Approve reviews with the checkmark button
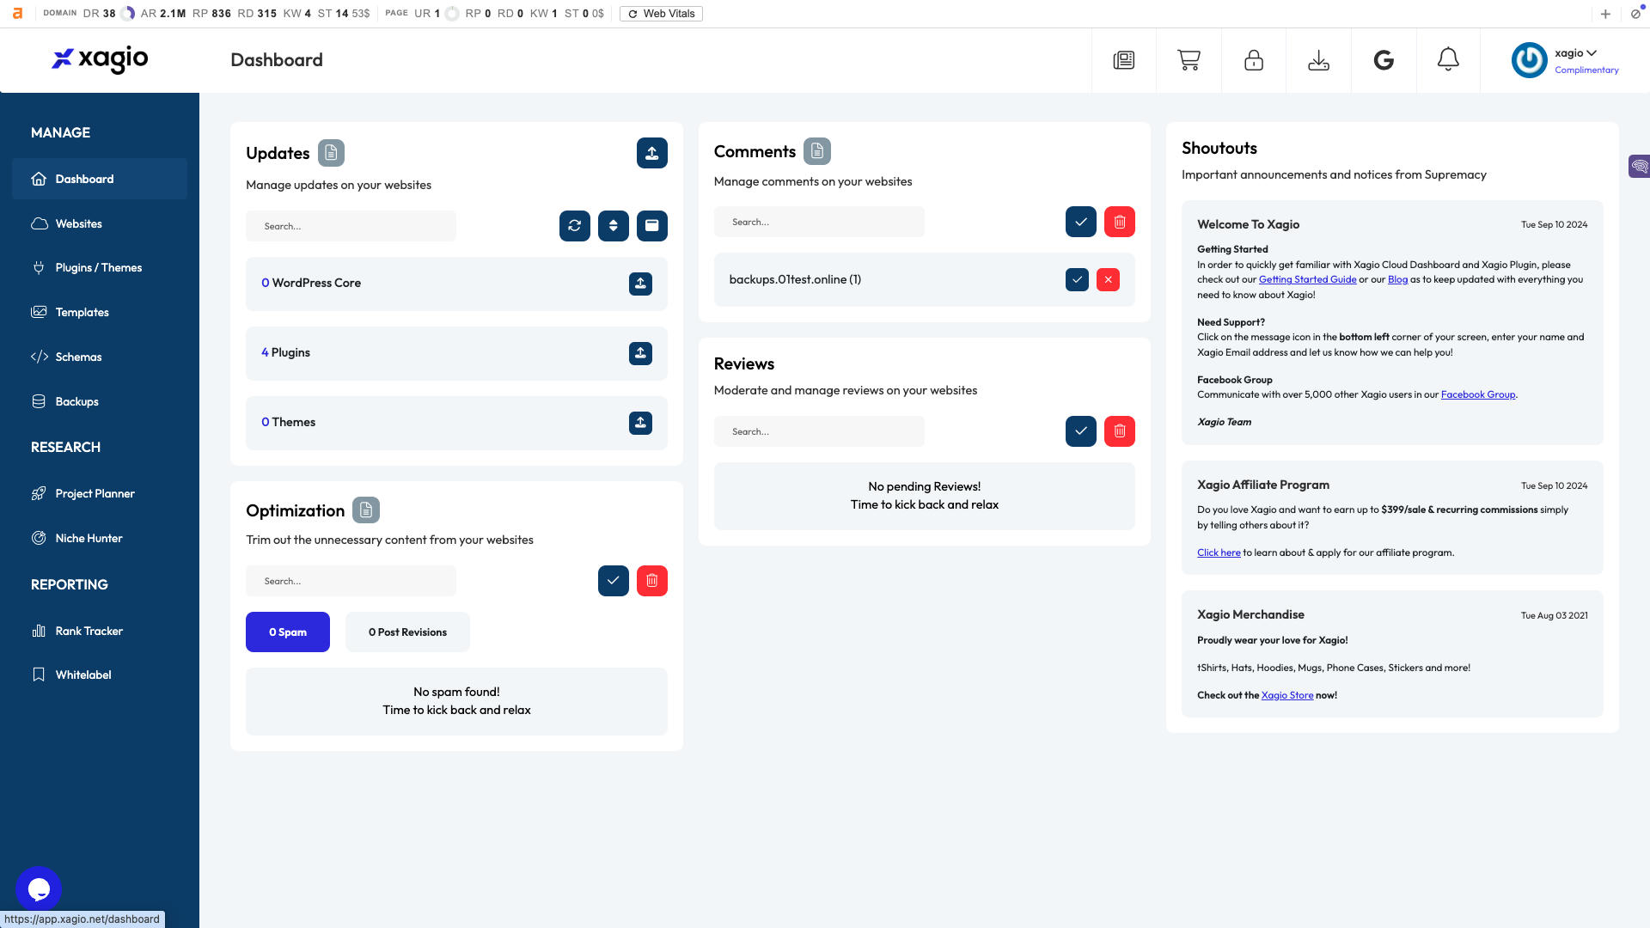Image resolution: width=1650 pixels, height=928 pixels. pos(1081,431)
